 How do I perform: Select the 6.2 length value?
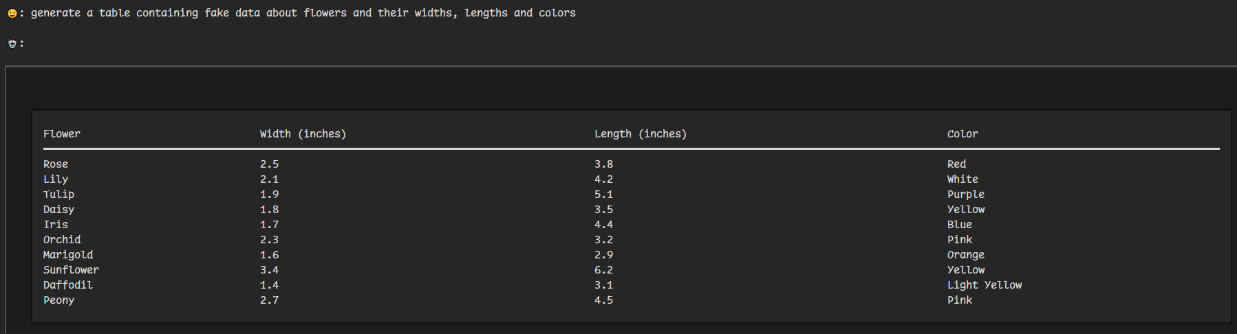coord(603,270)
